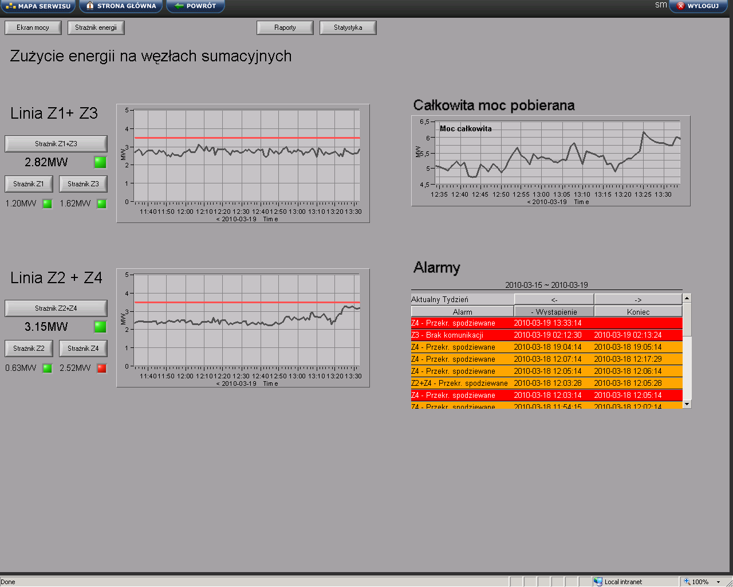
Task: Select the Z4 alarm from 2010-03-18 12:07:14
Action: [547, 359]
